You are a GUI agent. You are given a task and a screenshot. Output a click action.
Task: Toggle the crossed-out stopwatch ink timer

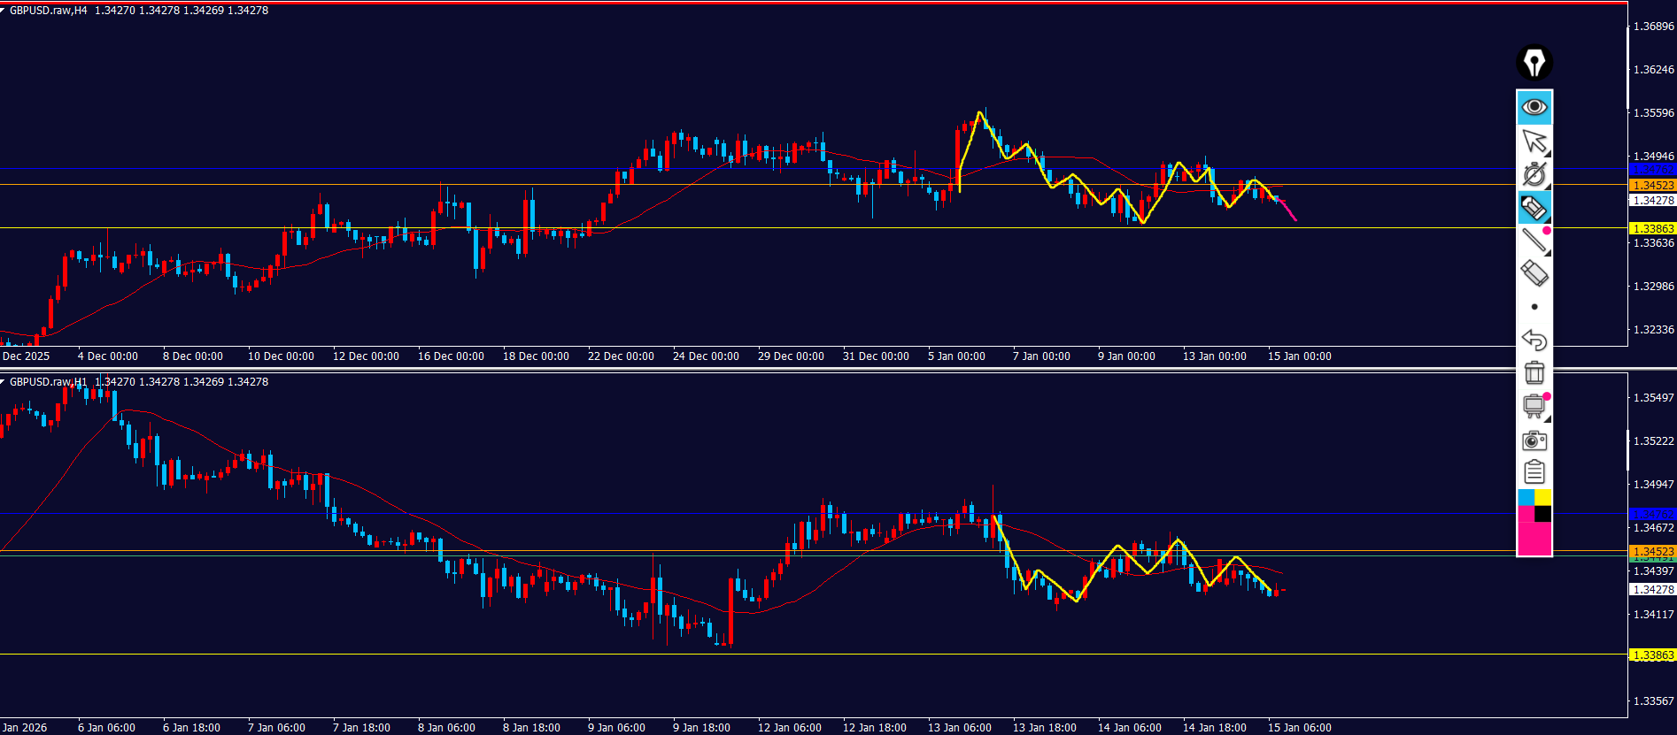coord(1534,175)
